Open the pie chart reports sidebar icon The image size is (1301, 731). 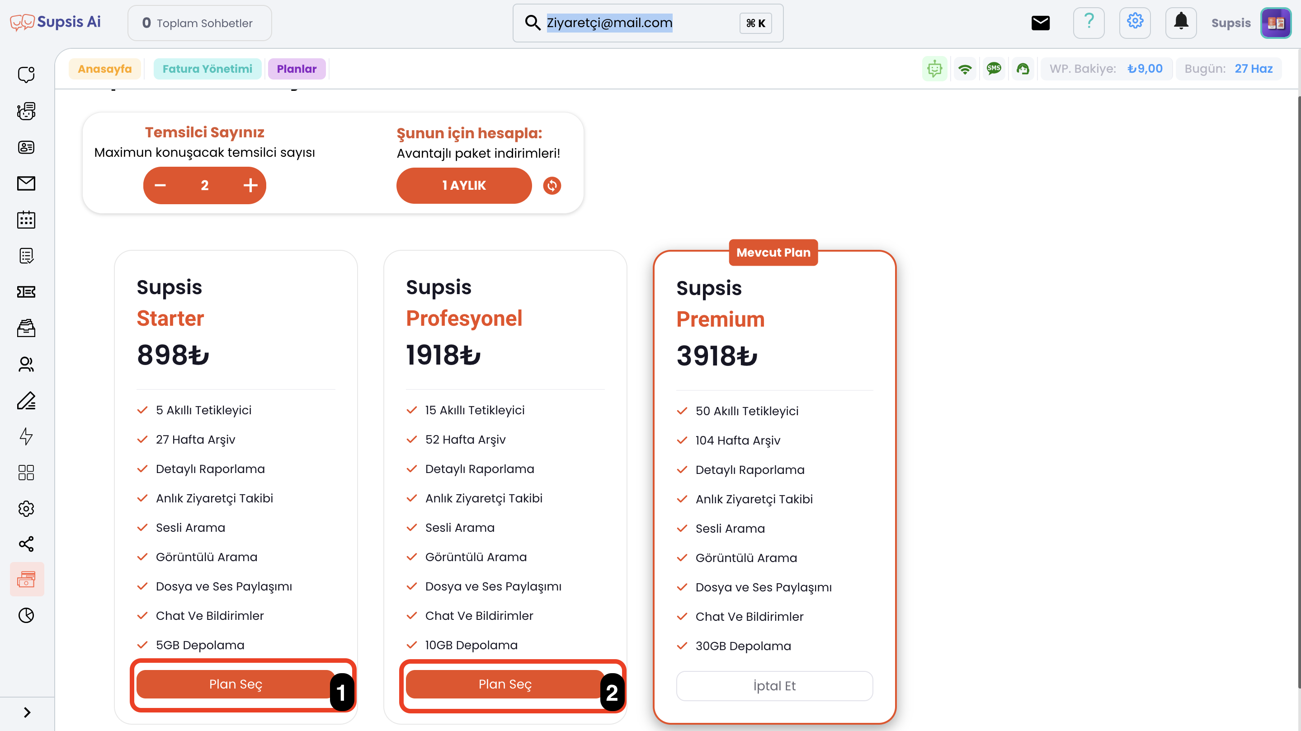pyautogui.click(x=26, y=615)
